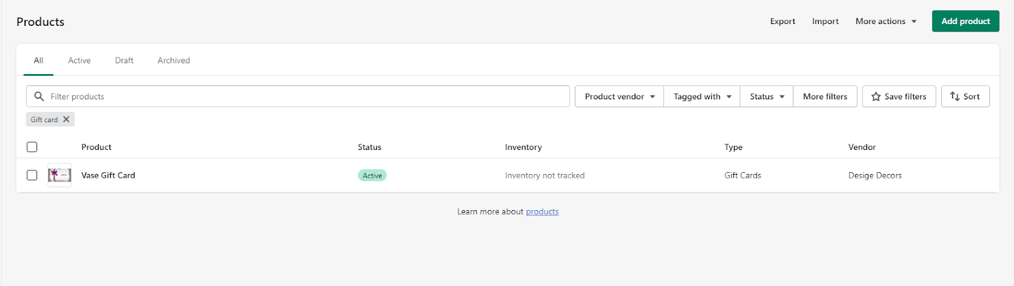Open the Archived tab
This screenshot has width=1014, height=286.
pos(174,61)
